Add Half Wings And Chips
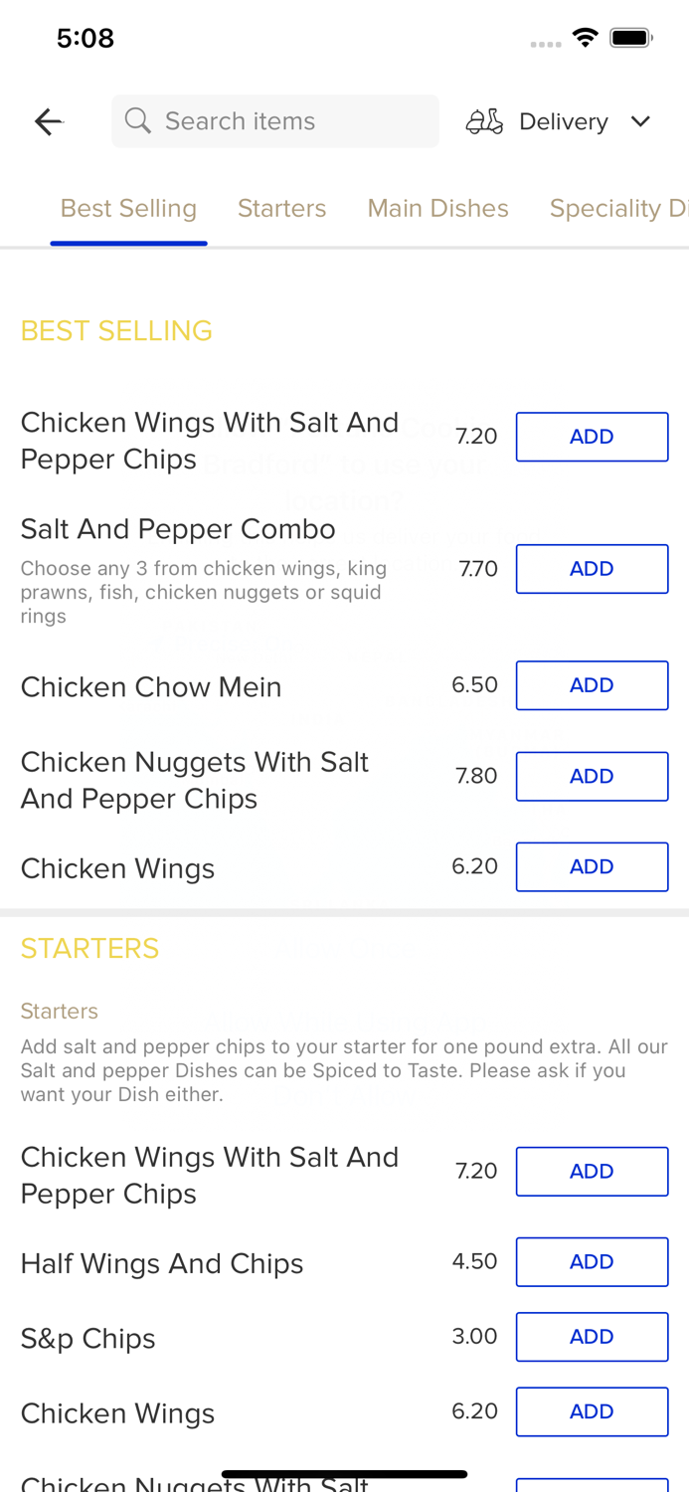This screenshot has height=1492, width=689. [592, 1261]
